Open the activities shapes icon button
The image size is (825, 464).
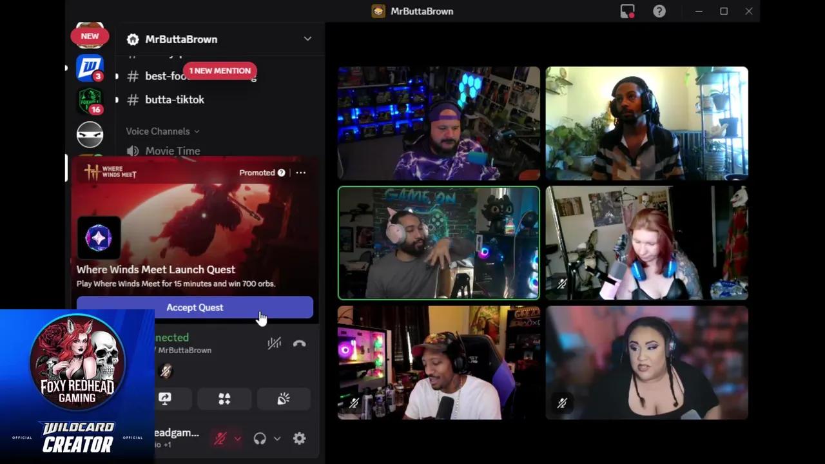pos(224,399)
